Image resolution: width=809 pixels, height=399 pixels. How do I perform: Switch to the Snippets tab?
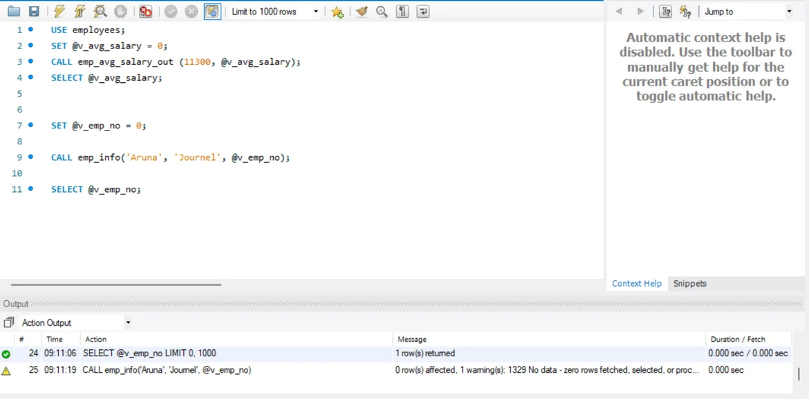689,284
